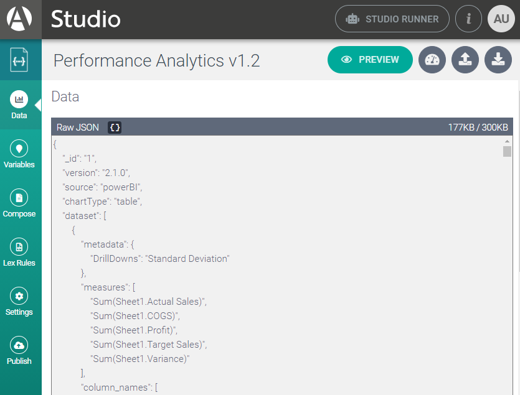The height and width of the screenshot is (395, 520).
Task: Open the Publish section
Action: coord(19,351)
